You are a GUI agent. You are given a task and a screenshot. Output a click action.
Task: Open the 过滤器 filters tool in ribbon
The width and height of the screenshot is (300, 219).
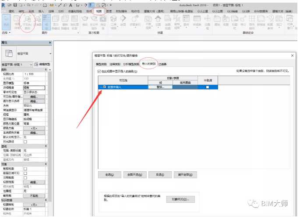(38, 21)
